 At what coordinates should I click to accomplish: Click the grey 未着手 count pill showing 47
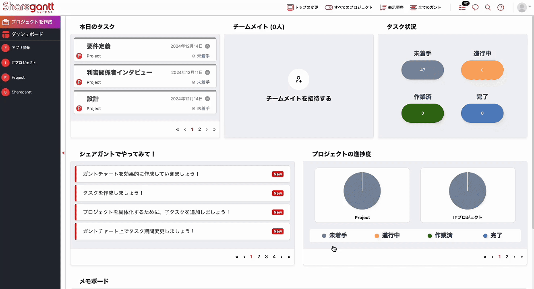point(422,70)
